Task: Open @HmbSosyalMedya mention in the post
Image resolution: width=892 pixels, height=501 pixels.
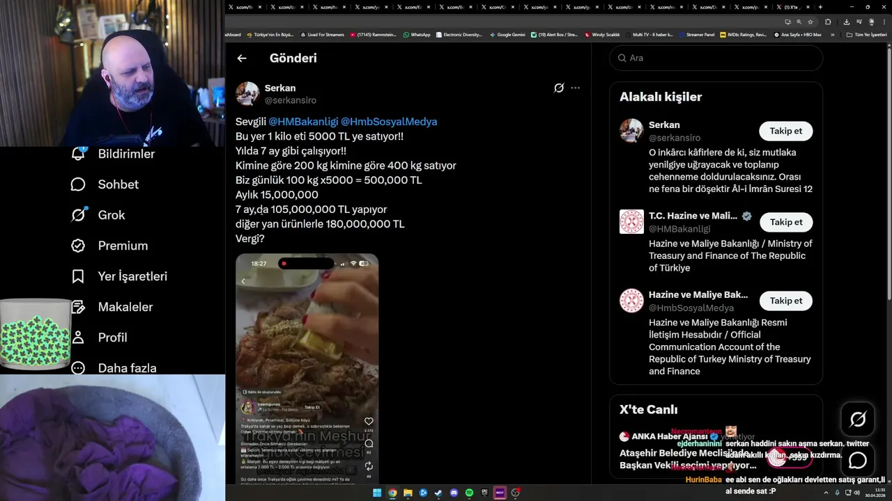Action: tap(389, 122)
